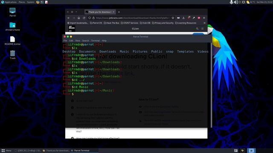Open the View menu in Parrot Terminal
273x153 pixels.
point(78,41)
